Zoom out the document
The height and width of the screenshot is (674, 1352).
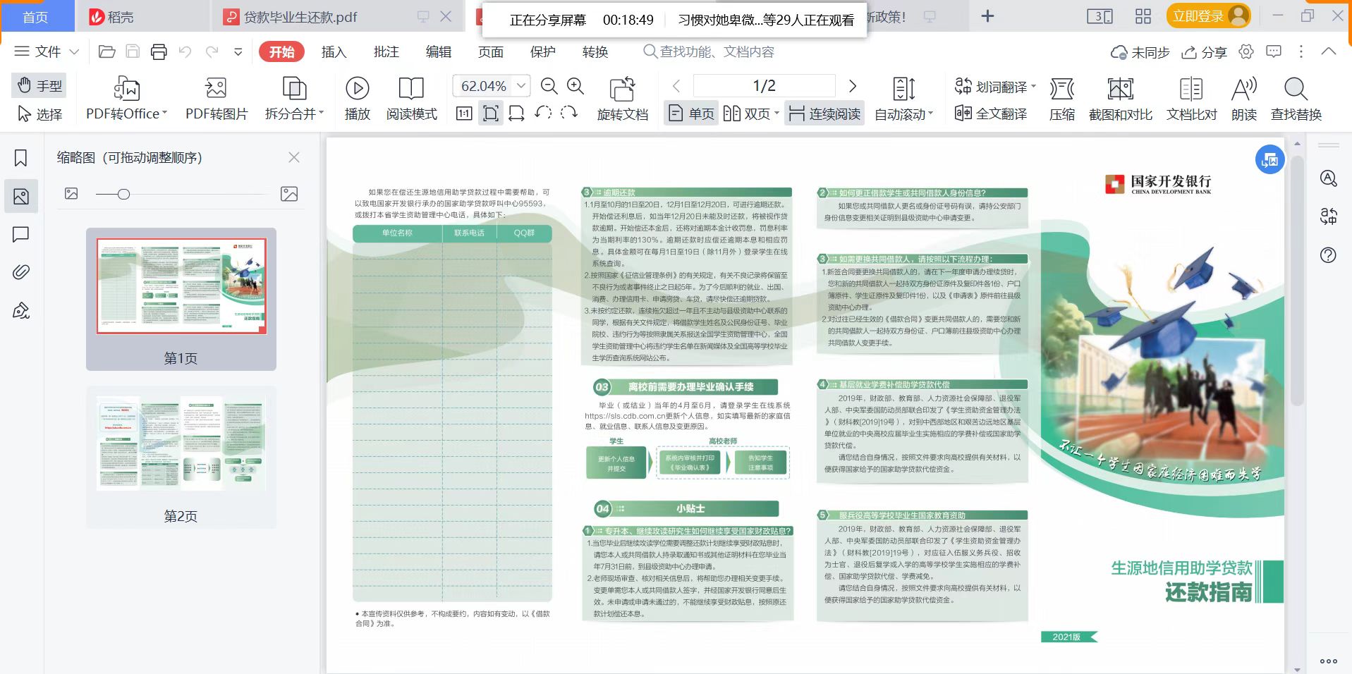click(549, 86)
